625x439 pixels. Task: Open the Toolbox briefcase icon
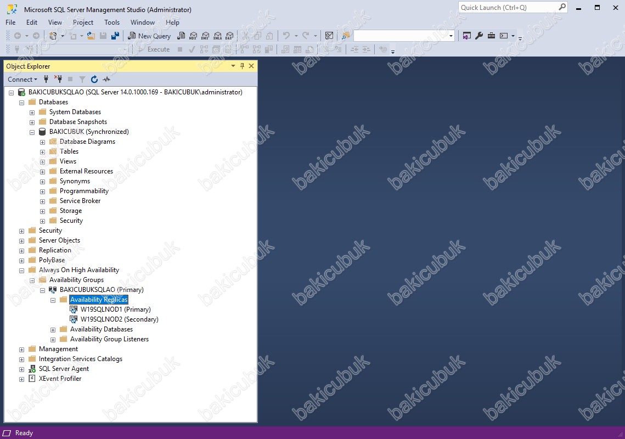pyautogui.click(x=492, y=36)
